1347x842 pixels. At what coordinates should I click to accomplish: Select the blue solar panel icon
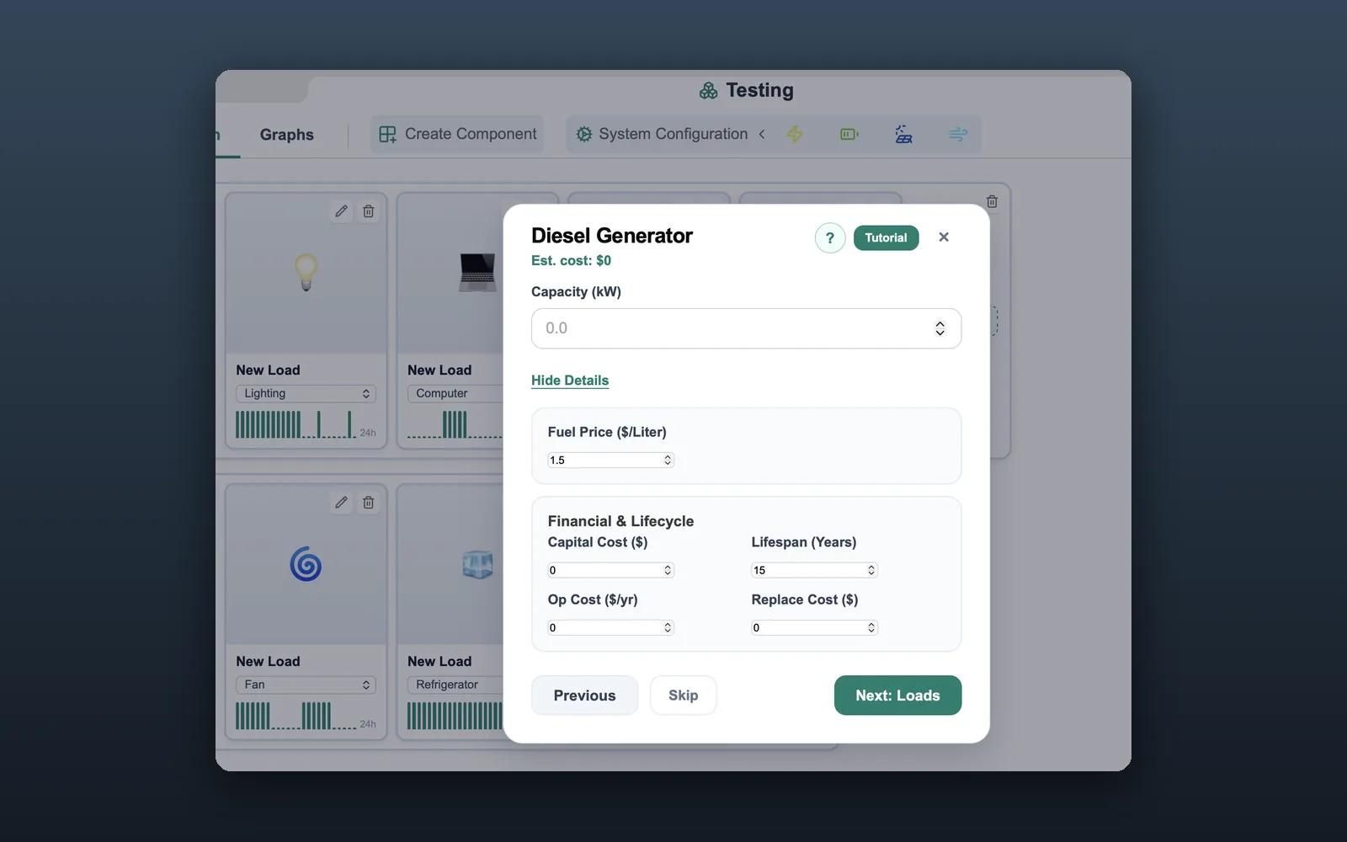(903, 134)
